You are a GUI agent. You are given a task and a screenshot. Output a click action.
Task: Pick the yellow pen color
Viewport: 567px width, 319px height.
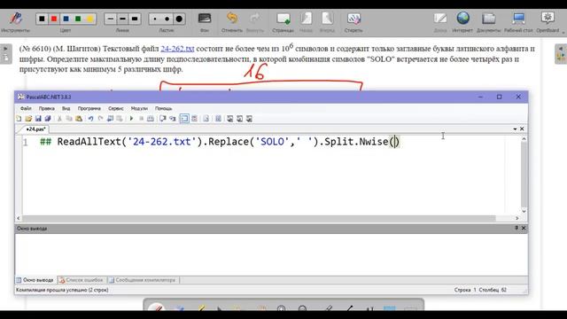[x=90, y=19]
